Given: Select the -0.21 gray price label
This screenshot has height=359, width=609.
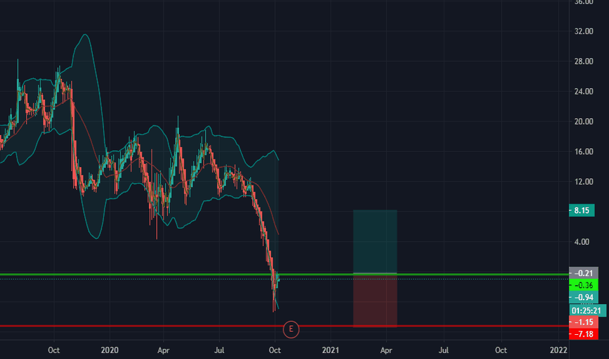Looking at the screenshot, I should [584, 273].
